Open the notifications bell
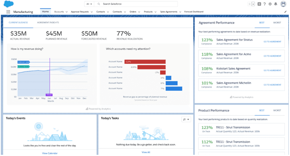Screen dimensions: 290x156 [275, 4]
